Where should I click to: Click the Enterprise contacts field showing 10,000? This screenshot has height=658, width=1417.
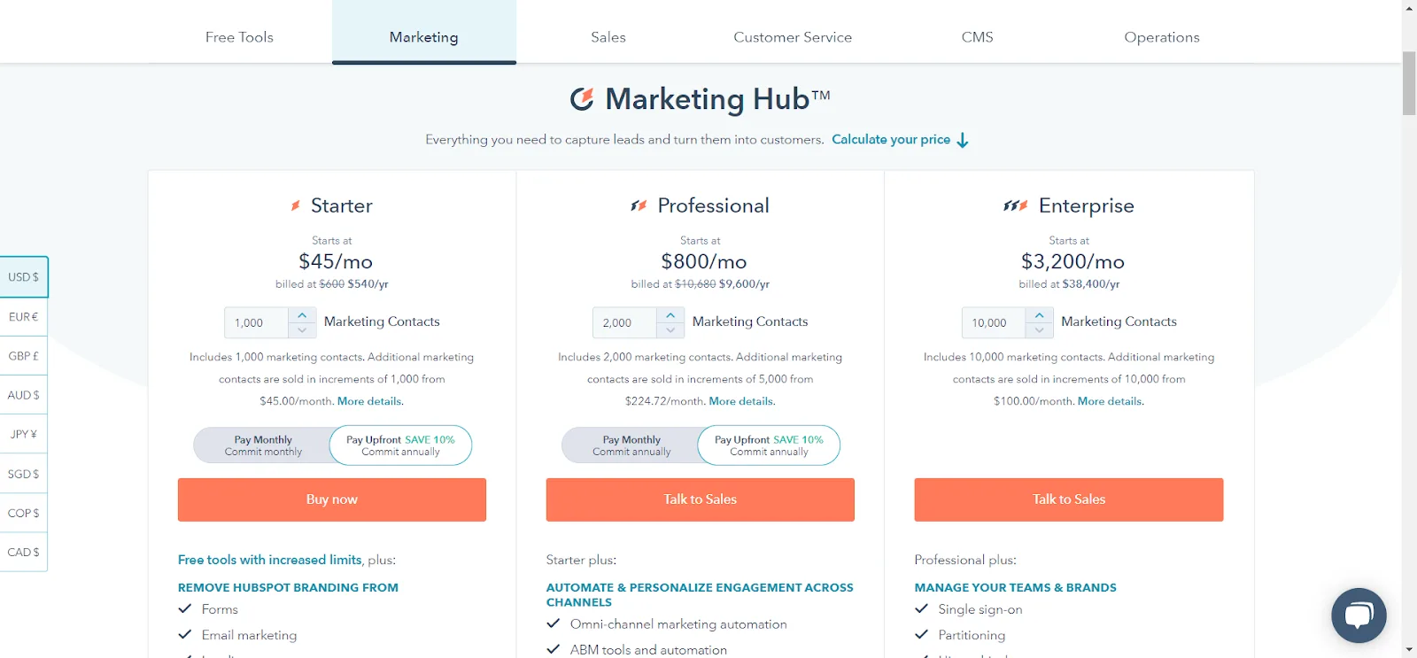click(x=995, y=323)
